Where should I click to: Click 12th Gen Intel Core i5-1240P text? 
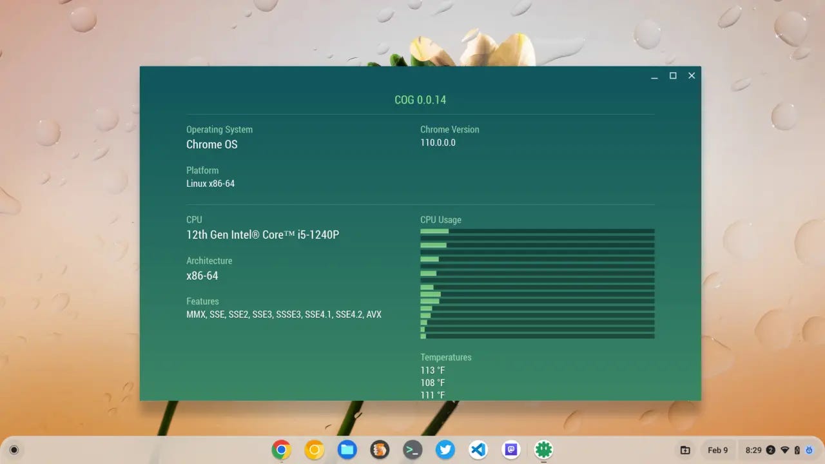click(x=263, y=235)
